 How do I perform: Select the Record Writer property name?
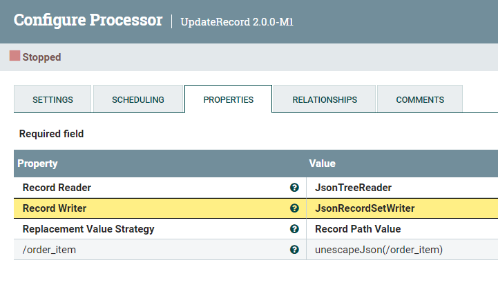click(55, 208)
